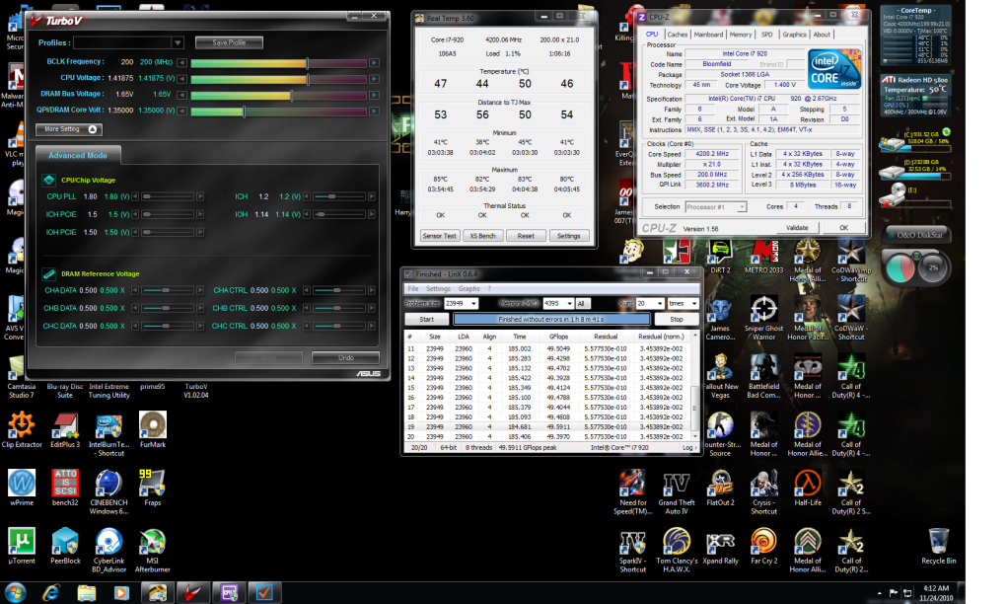Viewport: 1008px width, 604px height.
Task: Launch the METRO 2033 shortcut
Action: click(763, 256)
